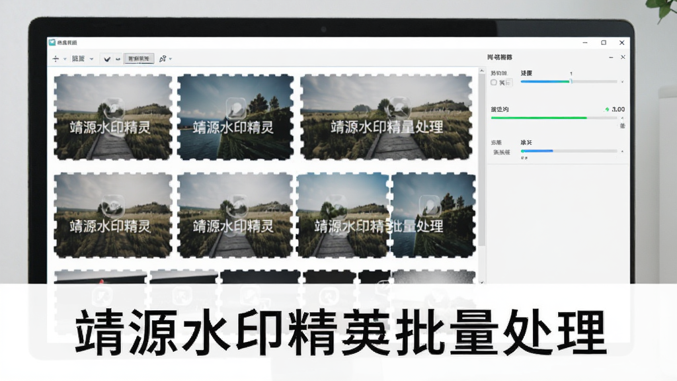Screen dimensions: 677x381
Task: Select the lake-view thumbnail in the top row
Action: 236,117
